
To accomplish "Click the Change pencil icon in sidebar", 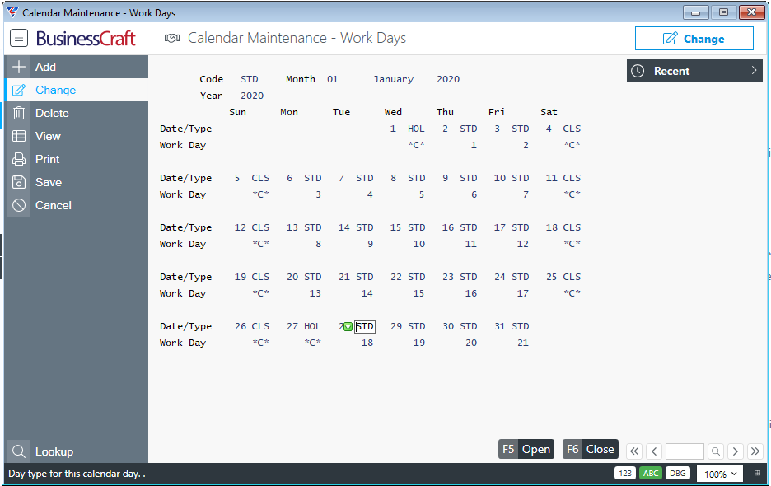I will [x=19, y=90].
